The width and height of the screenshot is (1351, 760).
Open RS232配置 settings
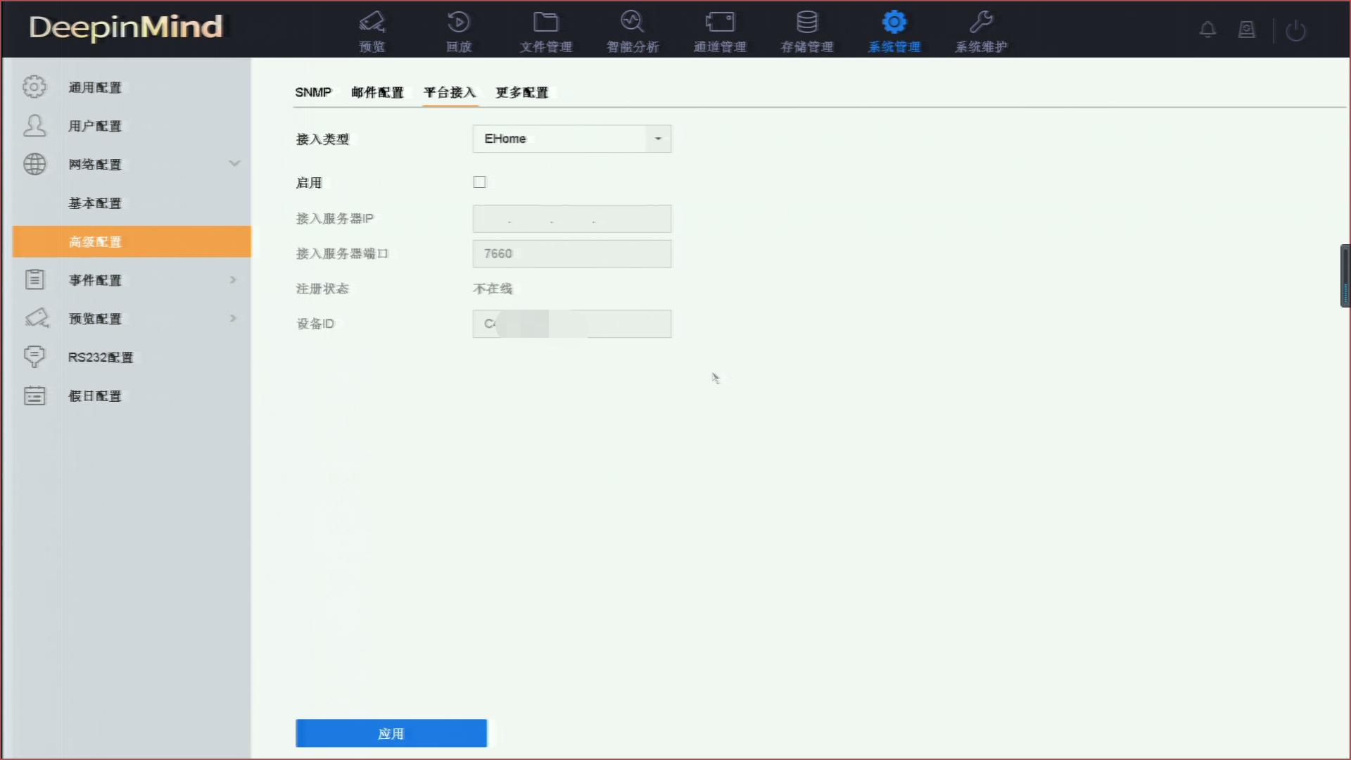click(x=100, y=357)
